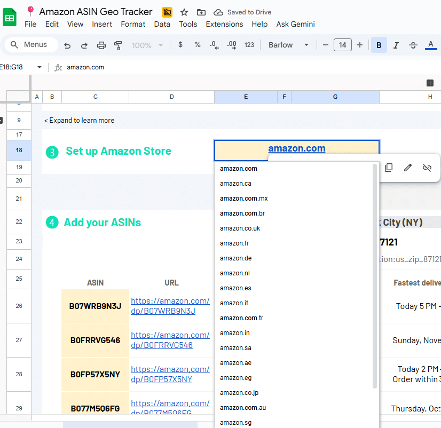Select amazon.co.uk from the list
Screen dimensions: 441x428
240,228
